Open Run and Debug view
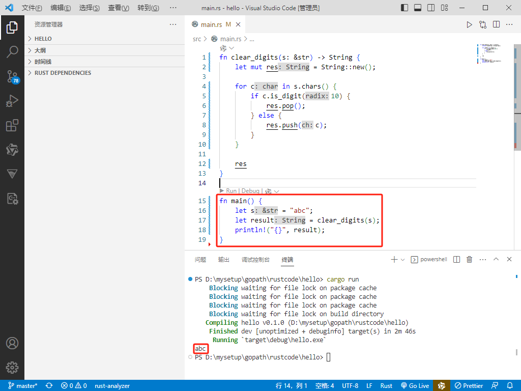This screenshot has width=521, height=391. [x=12, y=101]
